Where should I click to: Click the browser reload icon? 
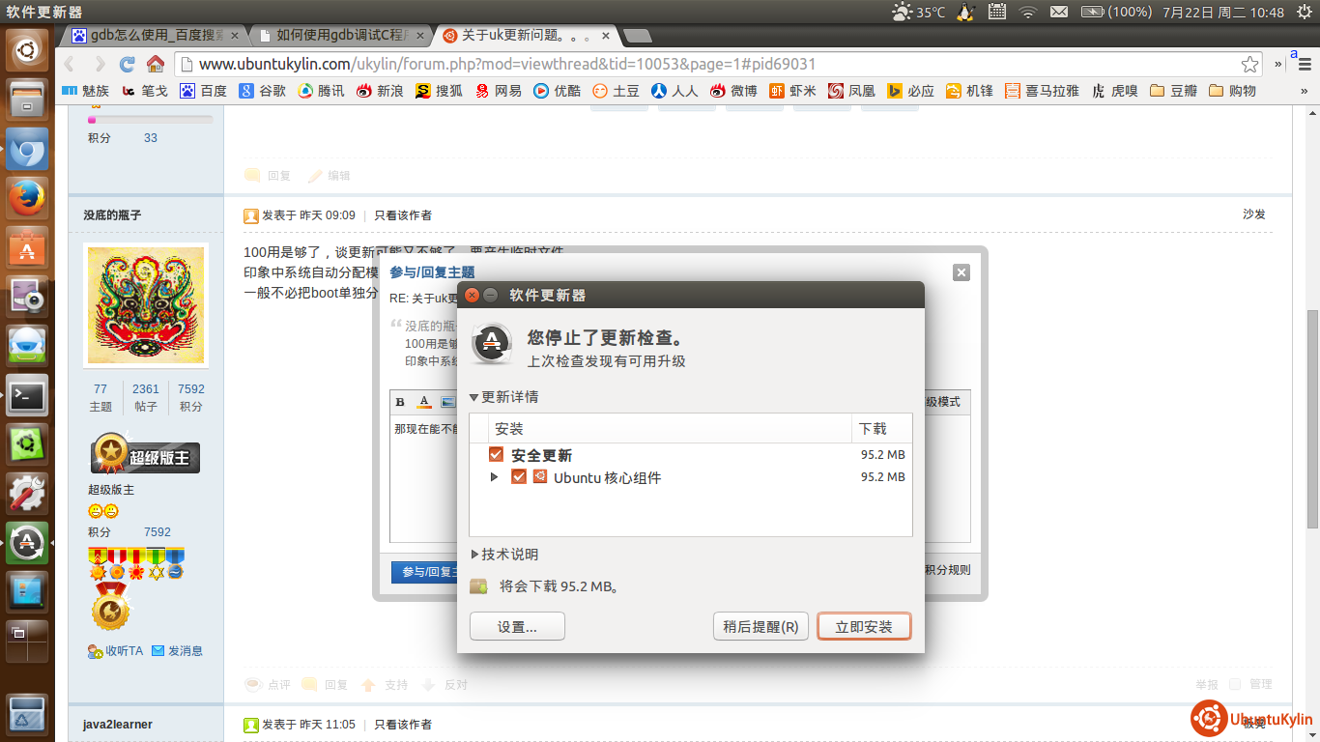[x=127, y=65]
